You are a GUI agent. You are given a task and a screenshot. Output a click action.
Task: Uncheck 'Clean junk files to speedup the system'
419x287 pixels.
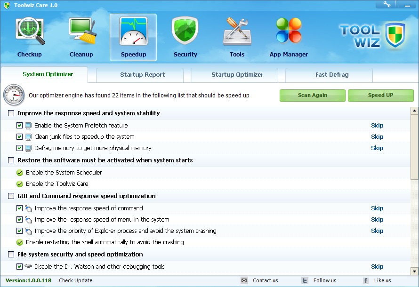(x=19, y=137)
